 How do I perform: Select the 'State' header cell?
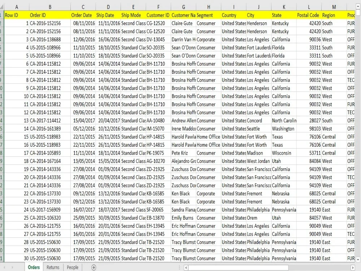(x=284, y=15)
